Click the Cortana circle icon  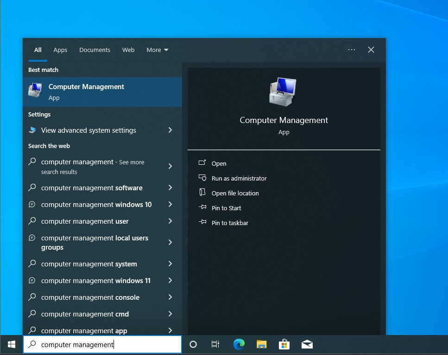click(x=193, y=344)
